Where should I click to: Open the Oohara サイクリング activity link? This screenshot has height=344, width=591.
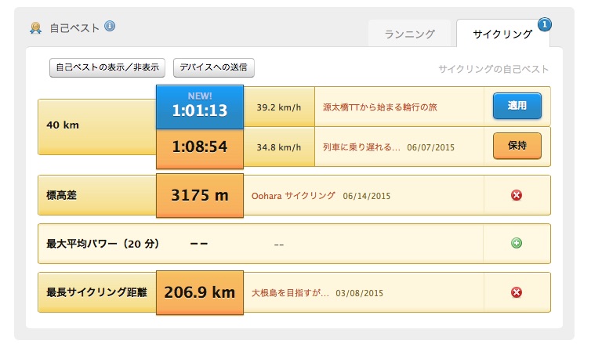pyautogui.click(x=293, y=195)
